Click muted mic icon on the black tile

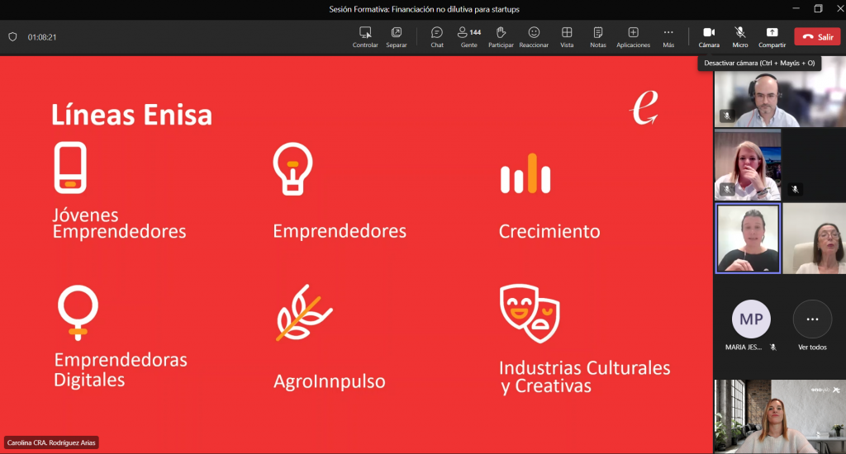pyautogui.click(x=795, y=189)
